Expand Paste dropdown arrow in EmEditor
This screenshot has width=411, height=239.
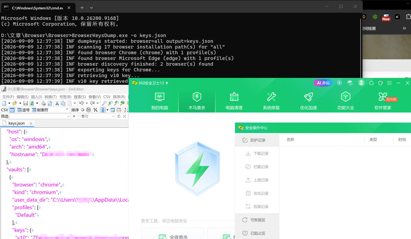point(75,103)
